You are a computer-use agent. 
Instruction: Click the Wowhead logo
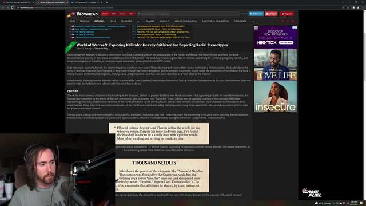pyautogui.click(x=82, y=14)
